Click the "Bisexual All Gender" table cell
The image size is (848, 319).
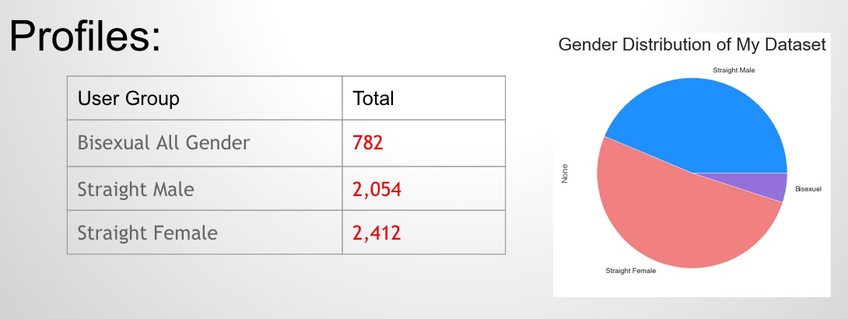[163, 143]
